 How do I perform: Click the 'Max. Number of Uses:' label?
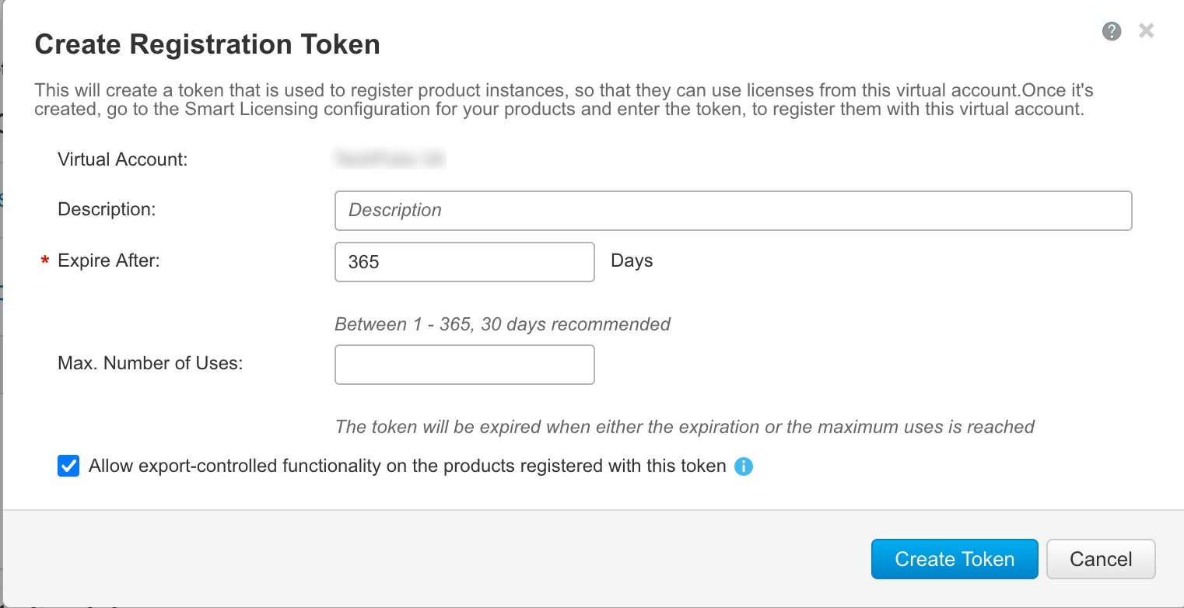click(150, 363)
